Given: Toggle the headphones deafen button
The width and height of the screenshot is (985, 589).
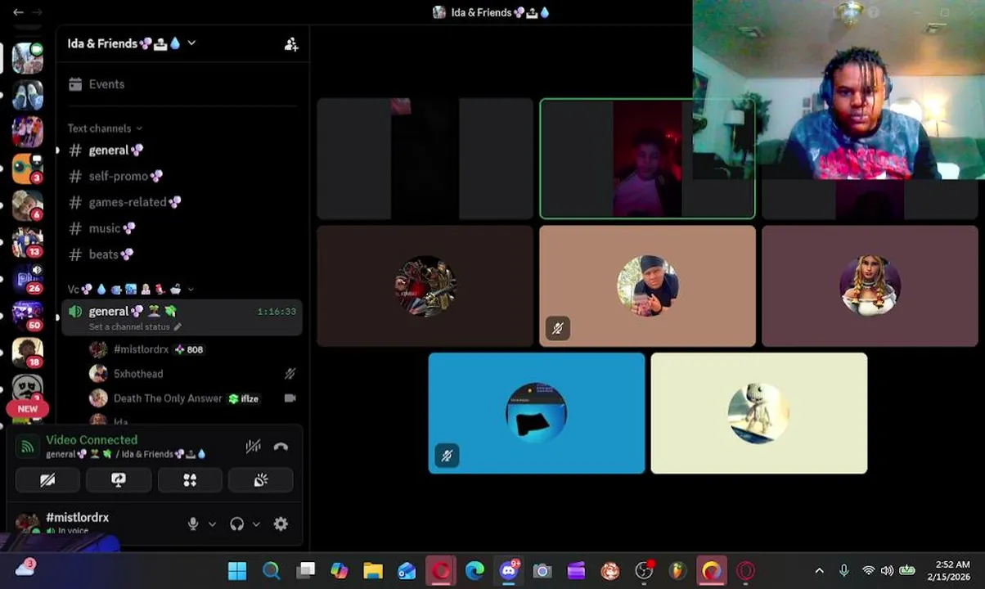Looking at the screenshot, I should coord(237,524).
